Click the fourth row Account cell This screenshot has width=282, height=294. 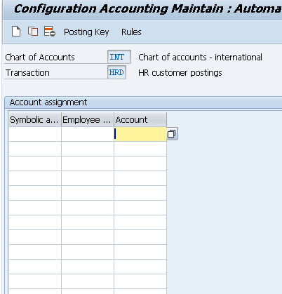(x=140, y=178)
